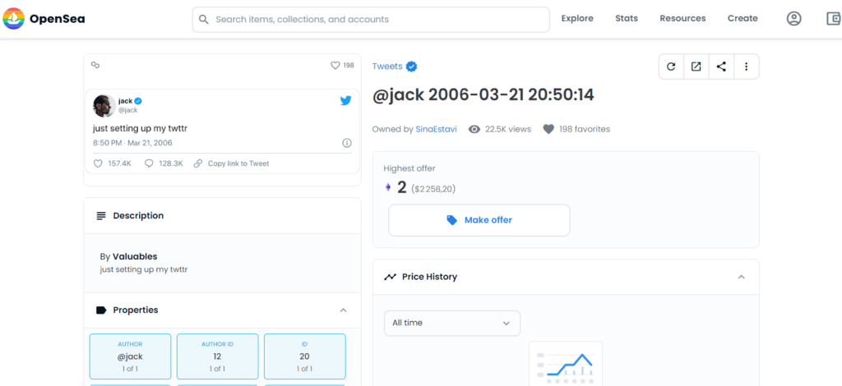Click the tweet like heart with 157.4K
The image size is (842, 386).
coord(98,163)
